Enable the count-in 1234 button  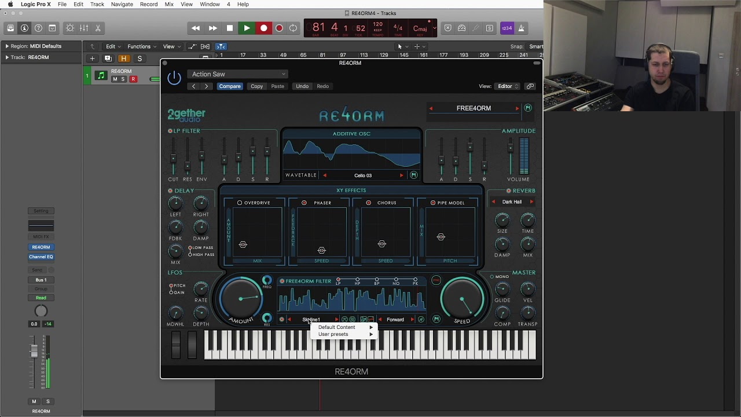pyautogui.click(x=507, y=28)
